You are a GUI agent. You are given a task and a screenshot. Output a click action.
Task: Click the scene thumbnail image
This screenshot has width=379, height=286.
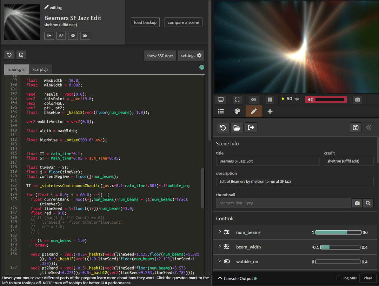click(x=22, y=22)
